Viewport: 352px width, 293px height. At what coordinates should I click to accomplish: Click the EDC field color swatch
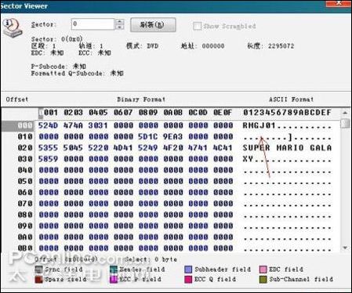(263, 269)
